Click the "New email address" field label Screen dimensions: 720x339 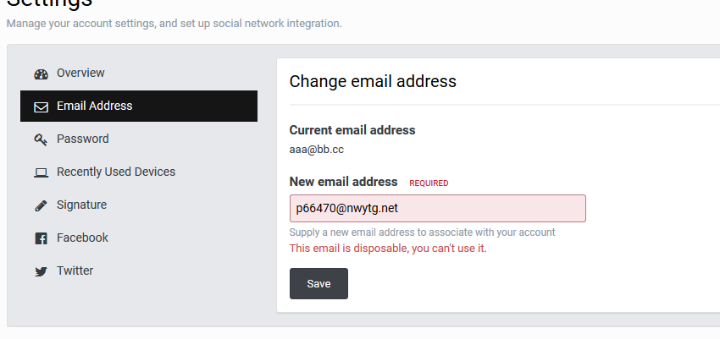(343, 182)
